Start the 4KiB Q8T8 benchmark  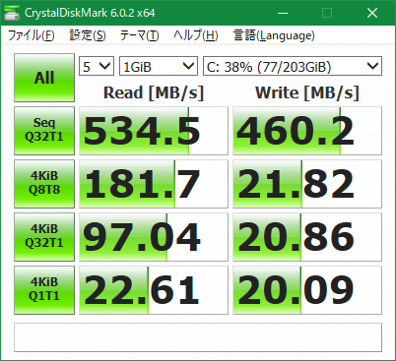(x=44, y=184)
